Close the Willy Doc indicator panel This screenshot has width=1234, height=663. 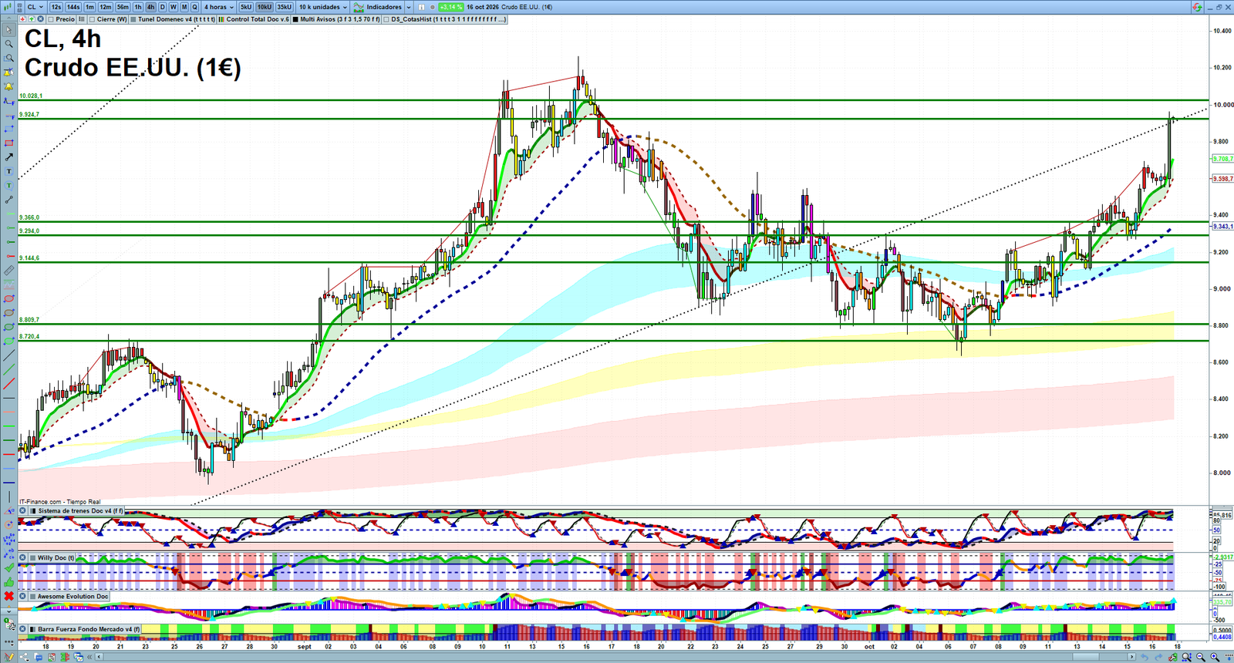pyautogui.click(x=23, y=557)
